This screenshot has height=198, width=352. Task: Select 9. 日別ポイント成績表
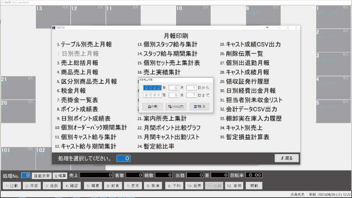tap(84, 118)
